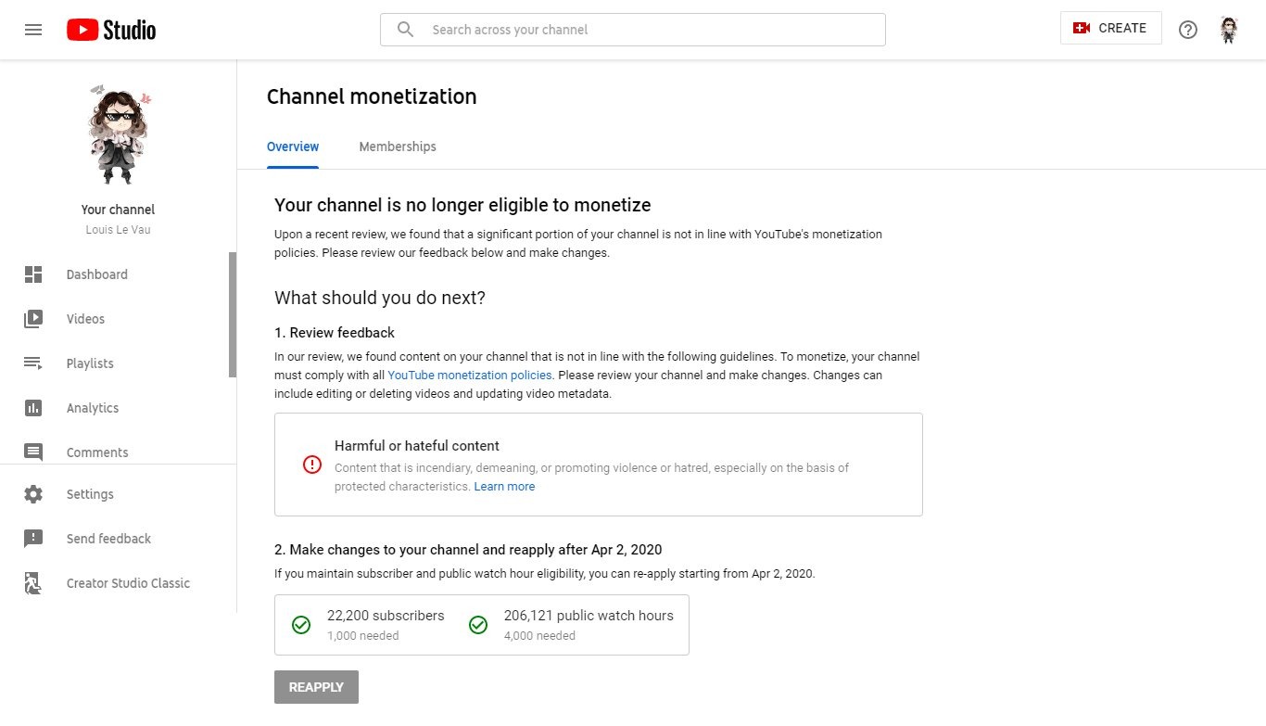Click the "1,000 needed" text

point(363,636)
